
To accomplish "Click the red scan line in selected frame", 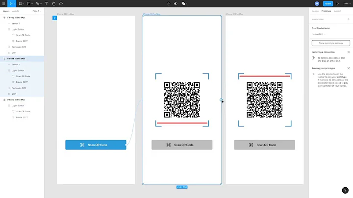I will tap(182, 123).
